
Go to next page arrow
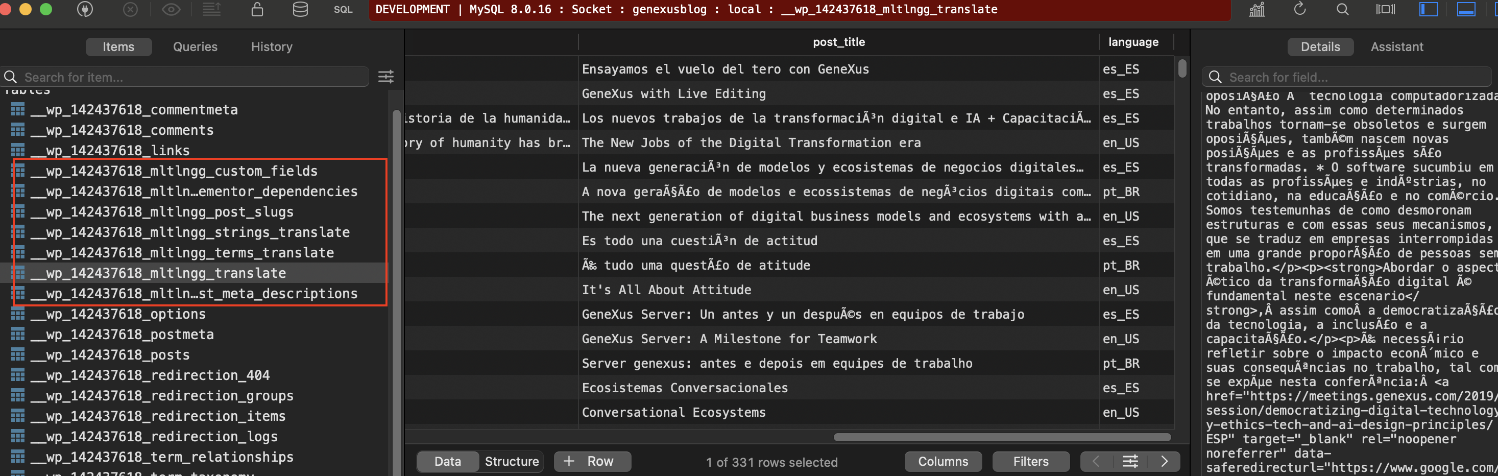pos(1164,462)
